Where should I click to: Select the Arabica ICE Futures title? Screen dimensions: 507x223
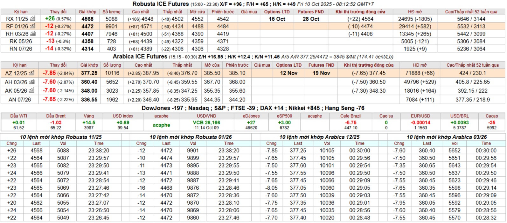(140, 57)
